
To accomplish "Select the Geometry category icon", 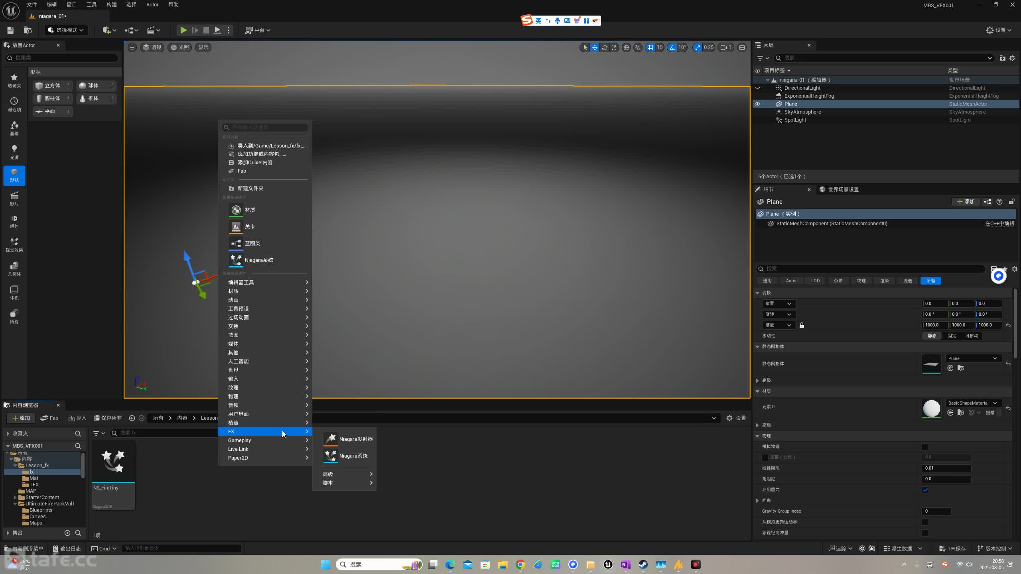I will [14, 268].
